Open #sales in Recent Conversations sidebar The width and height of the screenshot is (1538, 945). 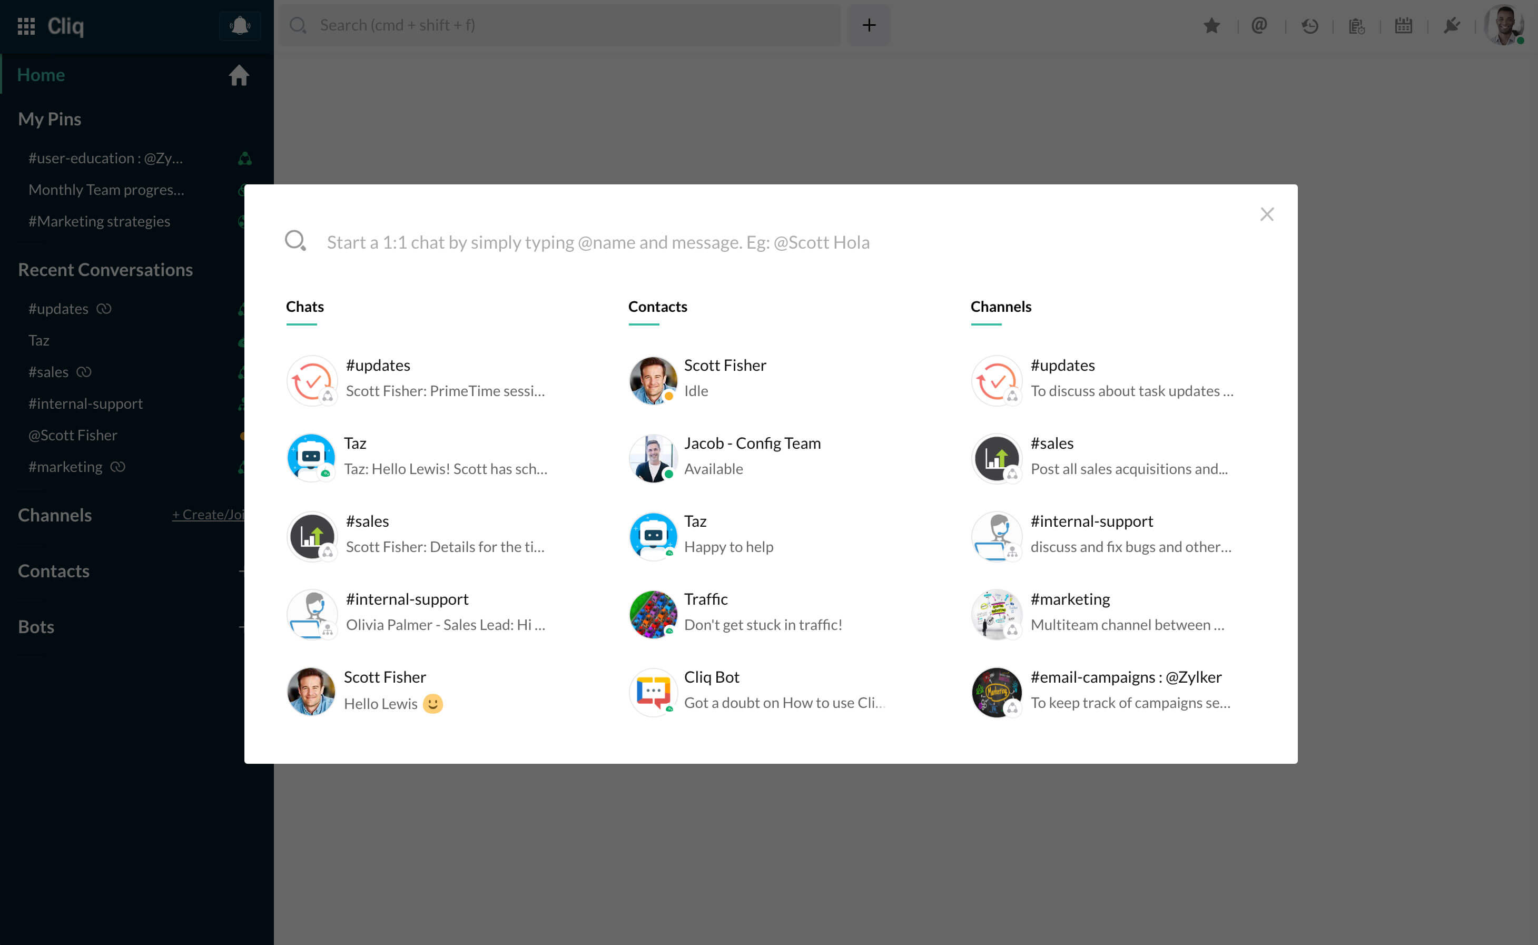pyautogui.click(x=48, y=372)
